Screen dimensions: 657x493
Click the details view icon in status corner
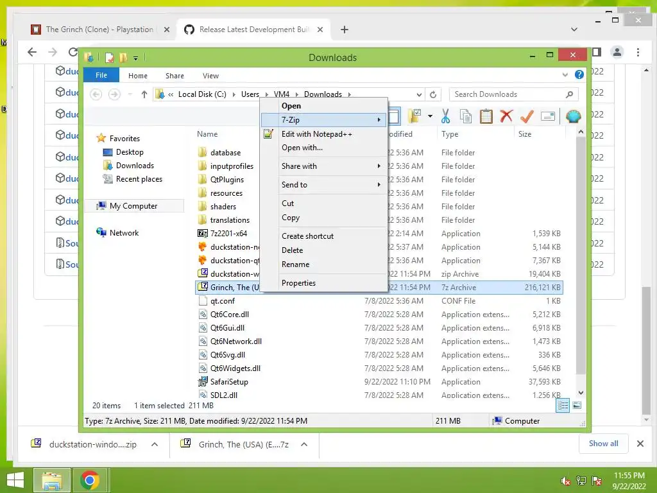pyautogui.click(x=563, y=406)
